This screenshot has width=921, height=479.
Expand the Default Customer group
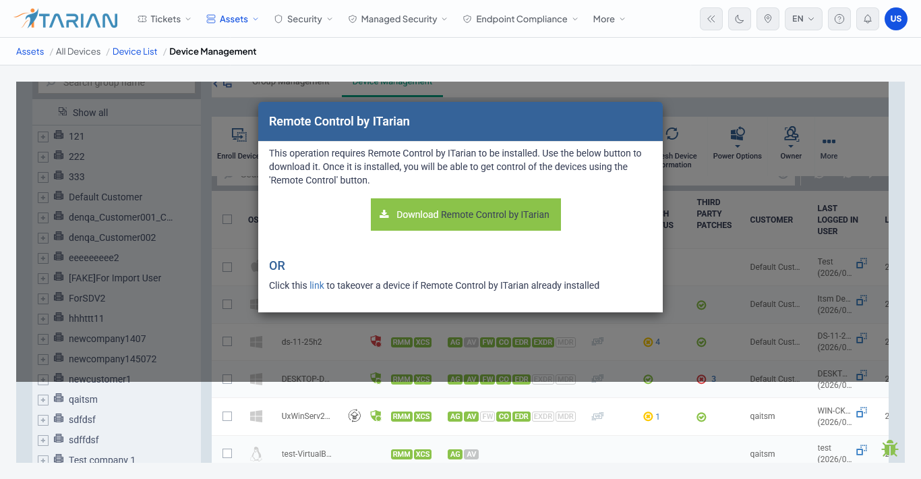click(43, 198)
